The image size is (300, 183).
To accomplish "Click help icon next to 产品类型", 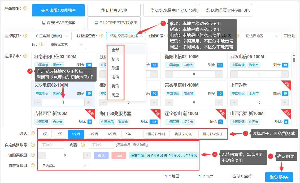I will tap(25, 8).
